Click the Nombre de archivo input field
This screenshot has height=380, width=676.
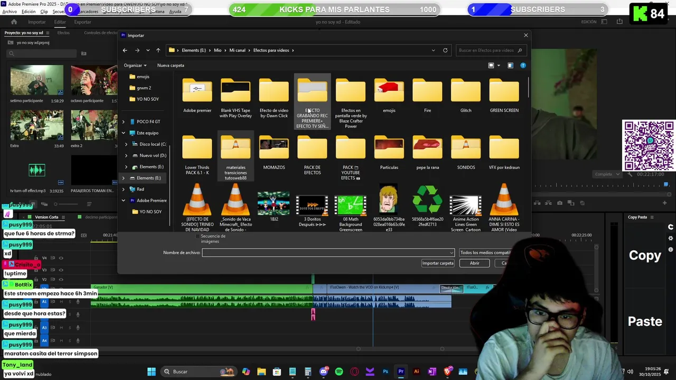click(x=328, y=253)
